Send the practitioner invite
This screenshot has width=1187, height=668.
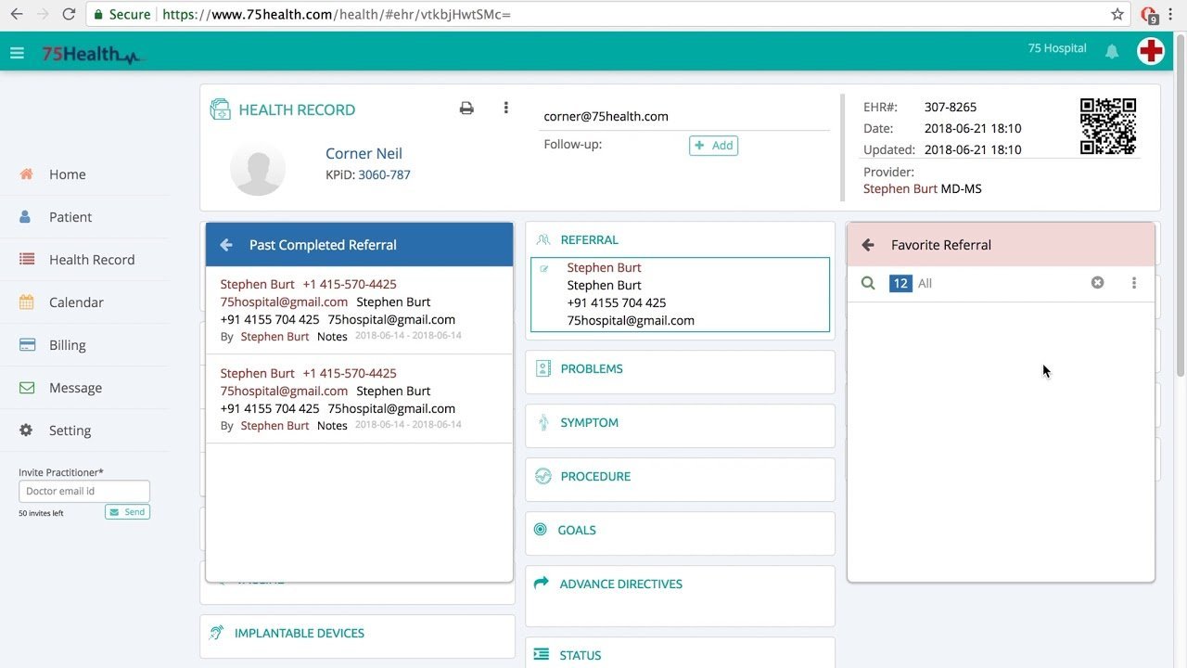pyautogui.click(x=127, y=512)
